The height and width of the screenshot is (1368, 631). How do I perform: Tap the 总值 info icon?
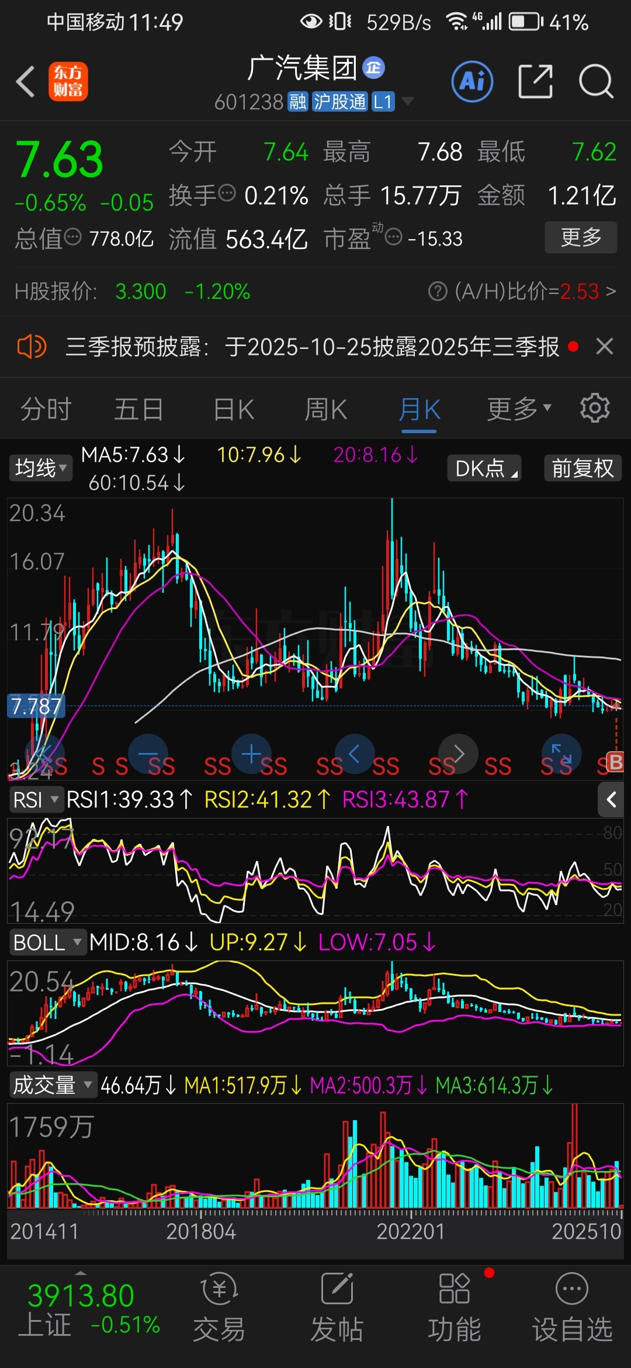(x=72, y=237)
